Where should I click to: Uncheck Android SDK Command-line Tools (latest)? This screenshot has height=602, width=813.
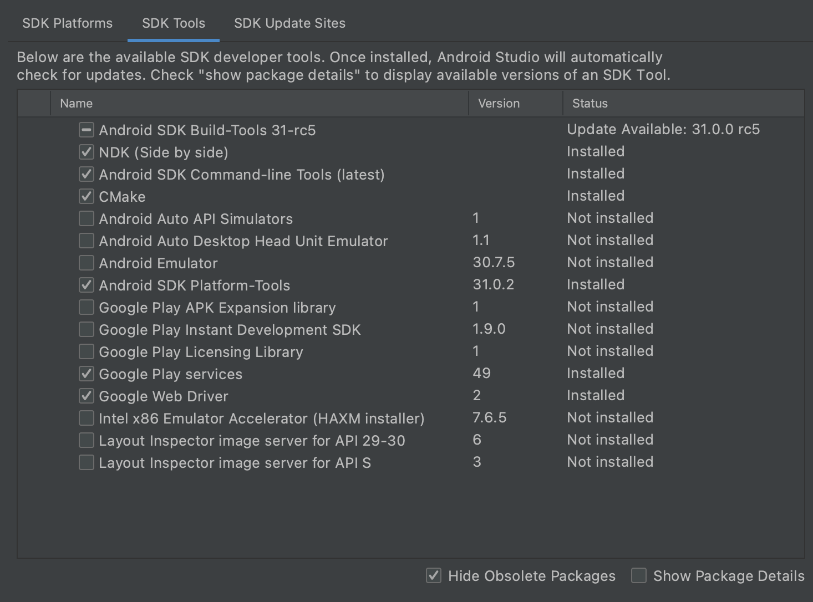87,174
